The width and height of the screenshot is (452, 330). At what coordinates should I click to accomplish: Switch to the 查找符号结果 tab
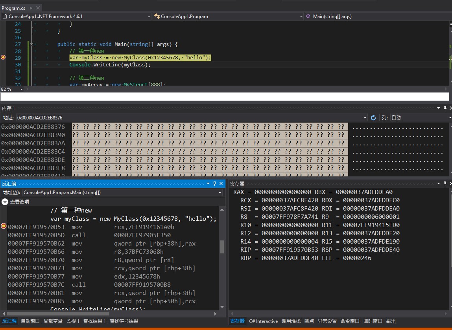(x=124, y=321)
